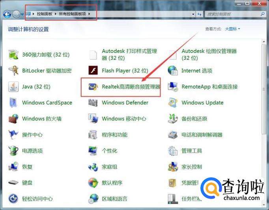Open the Flash Player icon

click(x=93, y=71)
